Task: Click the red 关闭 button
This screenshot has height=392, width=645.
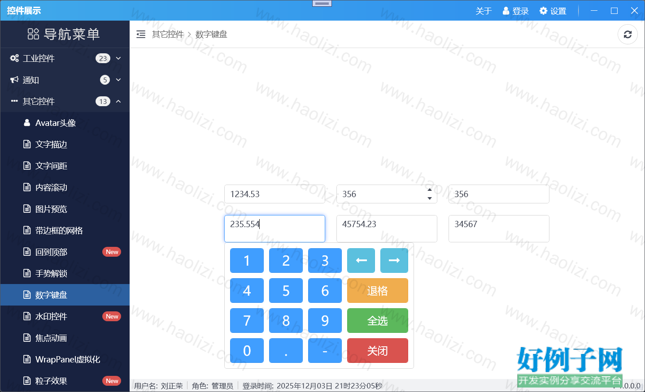Action: [x=378, y=350]
